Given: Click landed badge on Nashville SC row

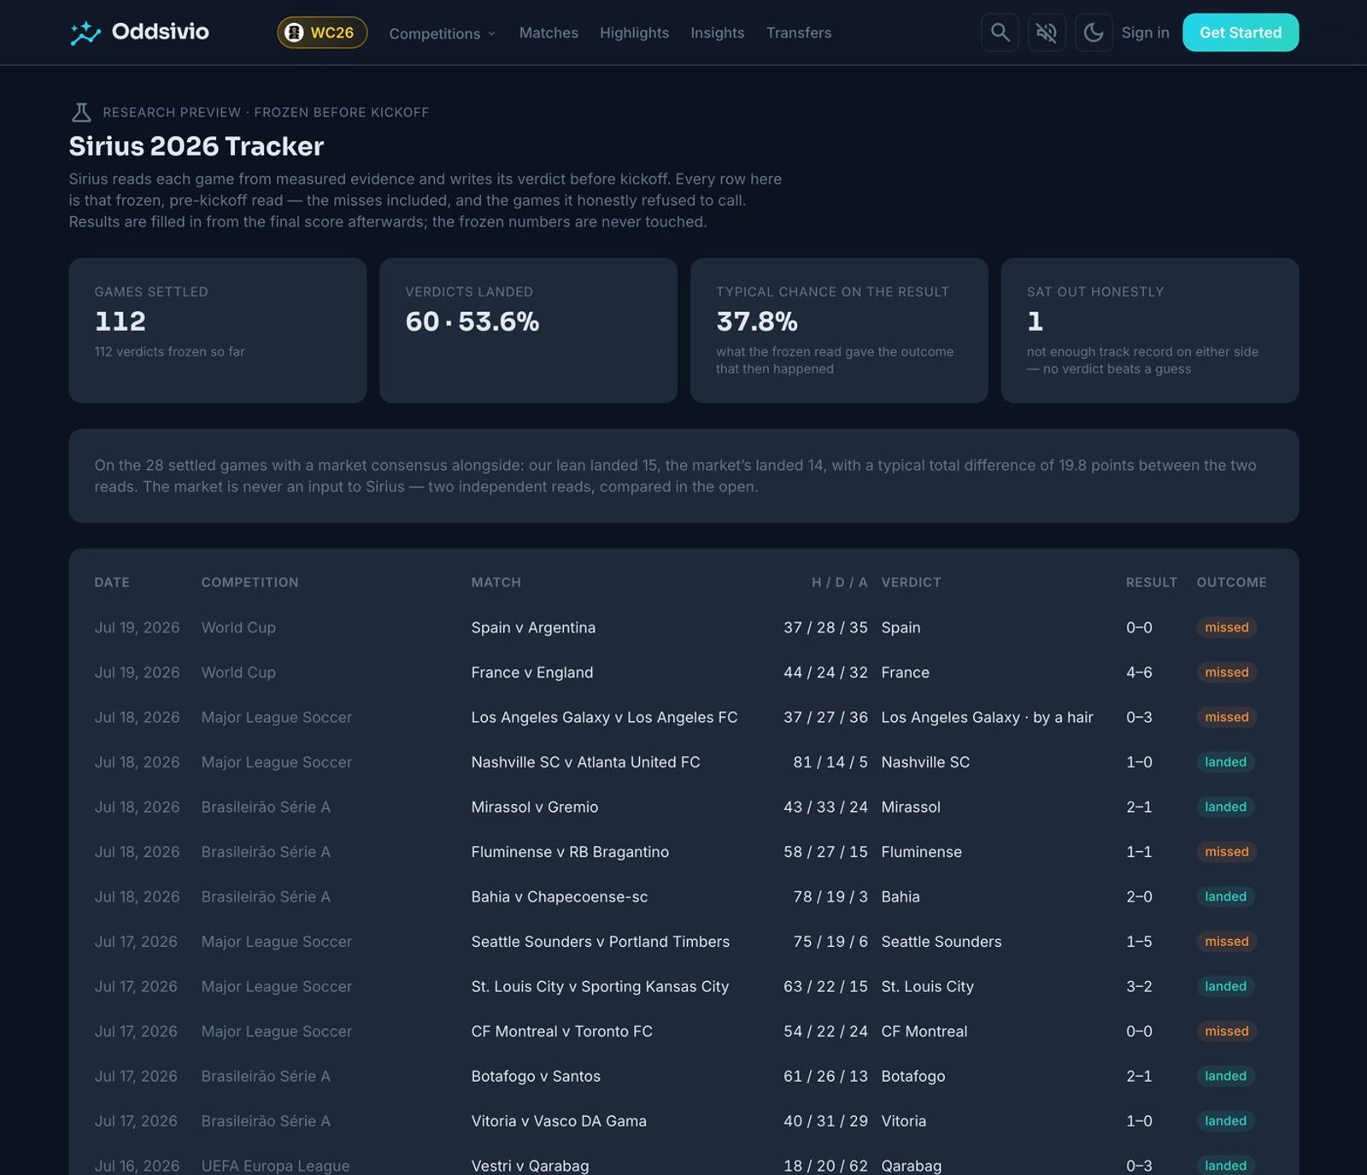Looking at the screenshot, I should [x=1225, y=762].
